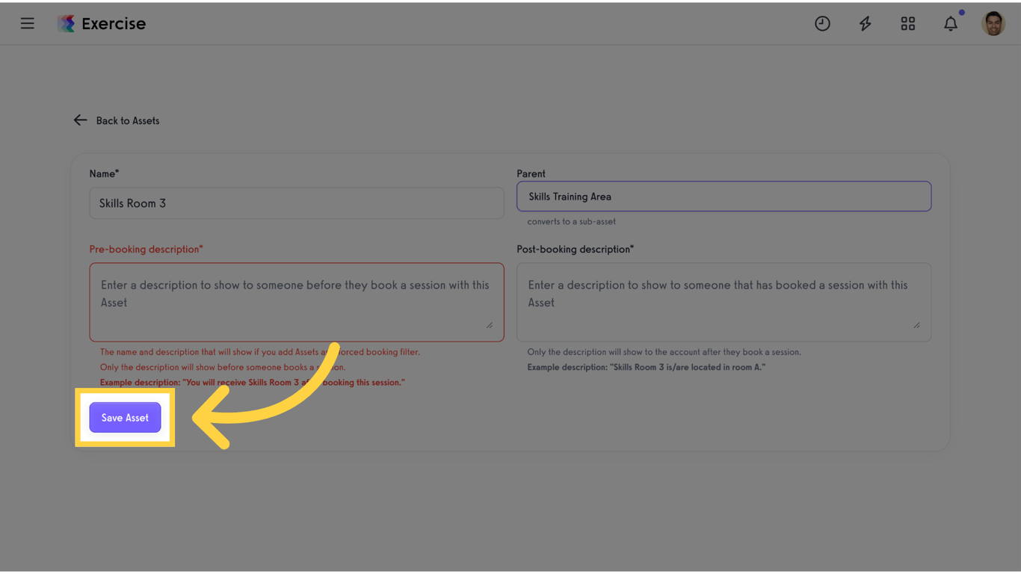This screenshot has width=1021, height=574.
Task: Open the user profile avatar
Action: [993, 23]
